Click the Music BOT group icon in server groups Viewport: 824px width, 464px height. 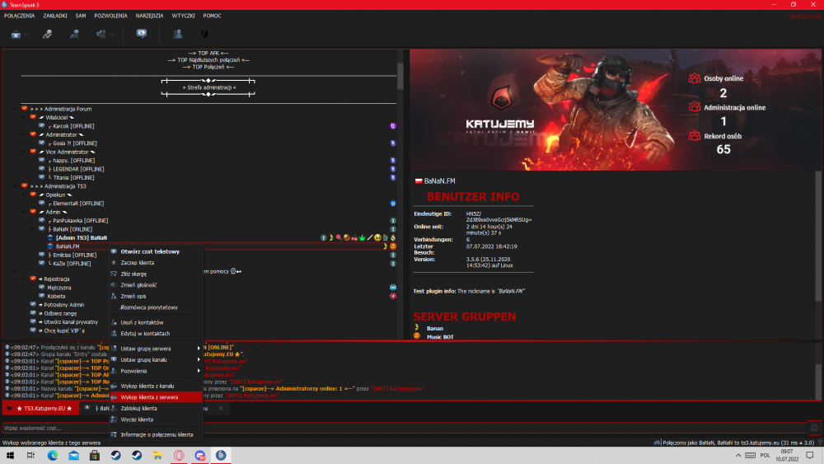[417, 336]
